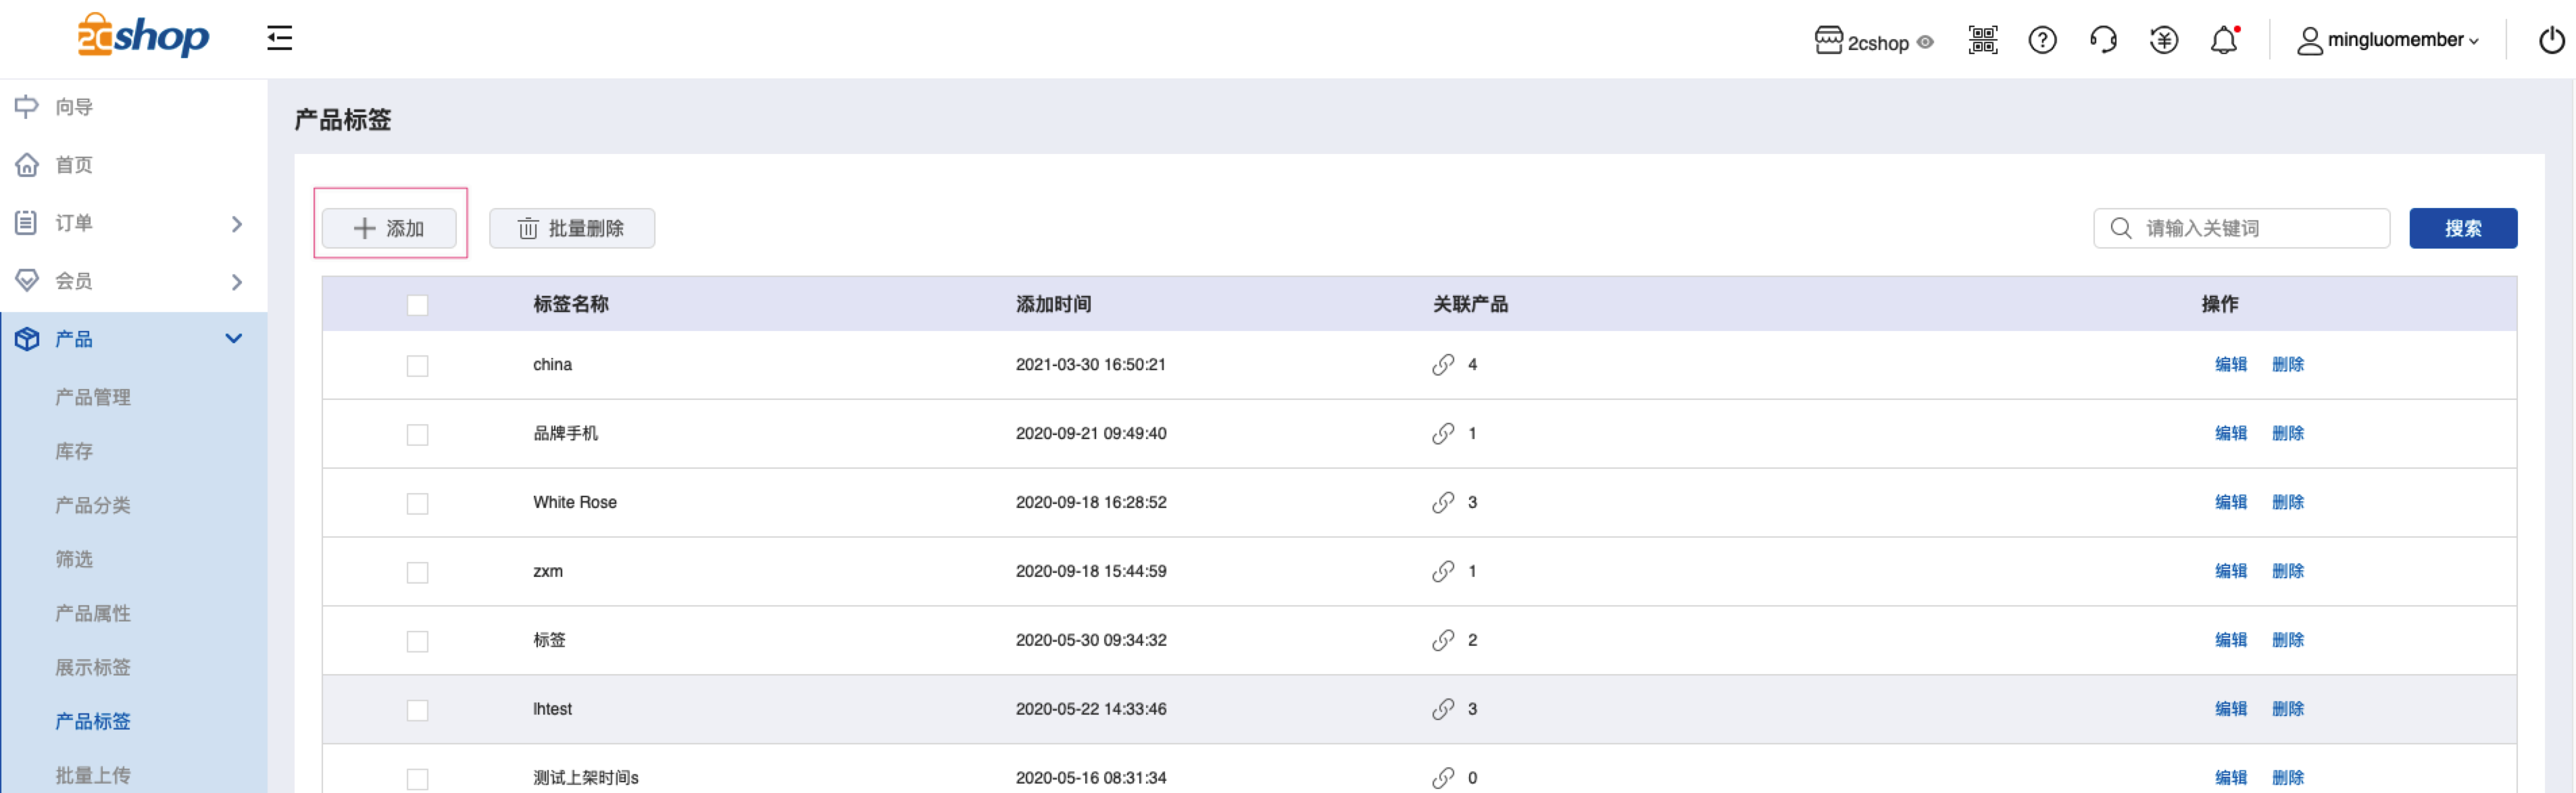Check the china row checkbox

pyautogui.click(x=418, y=366)
